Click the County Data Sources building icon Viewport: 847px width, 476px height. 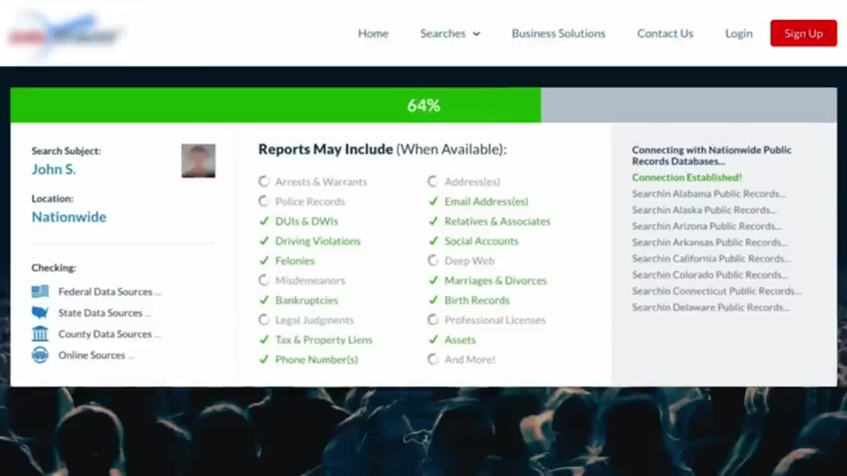click(x=40, y=334)
